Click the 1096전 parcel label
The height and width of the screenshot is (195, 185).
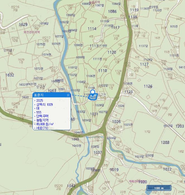tap(78, 45)
